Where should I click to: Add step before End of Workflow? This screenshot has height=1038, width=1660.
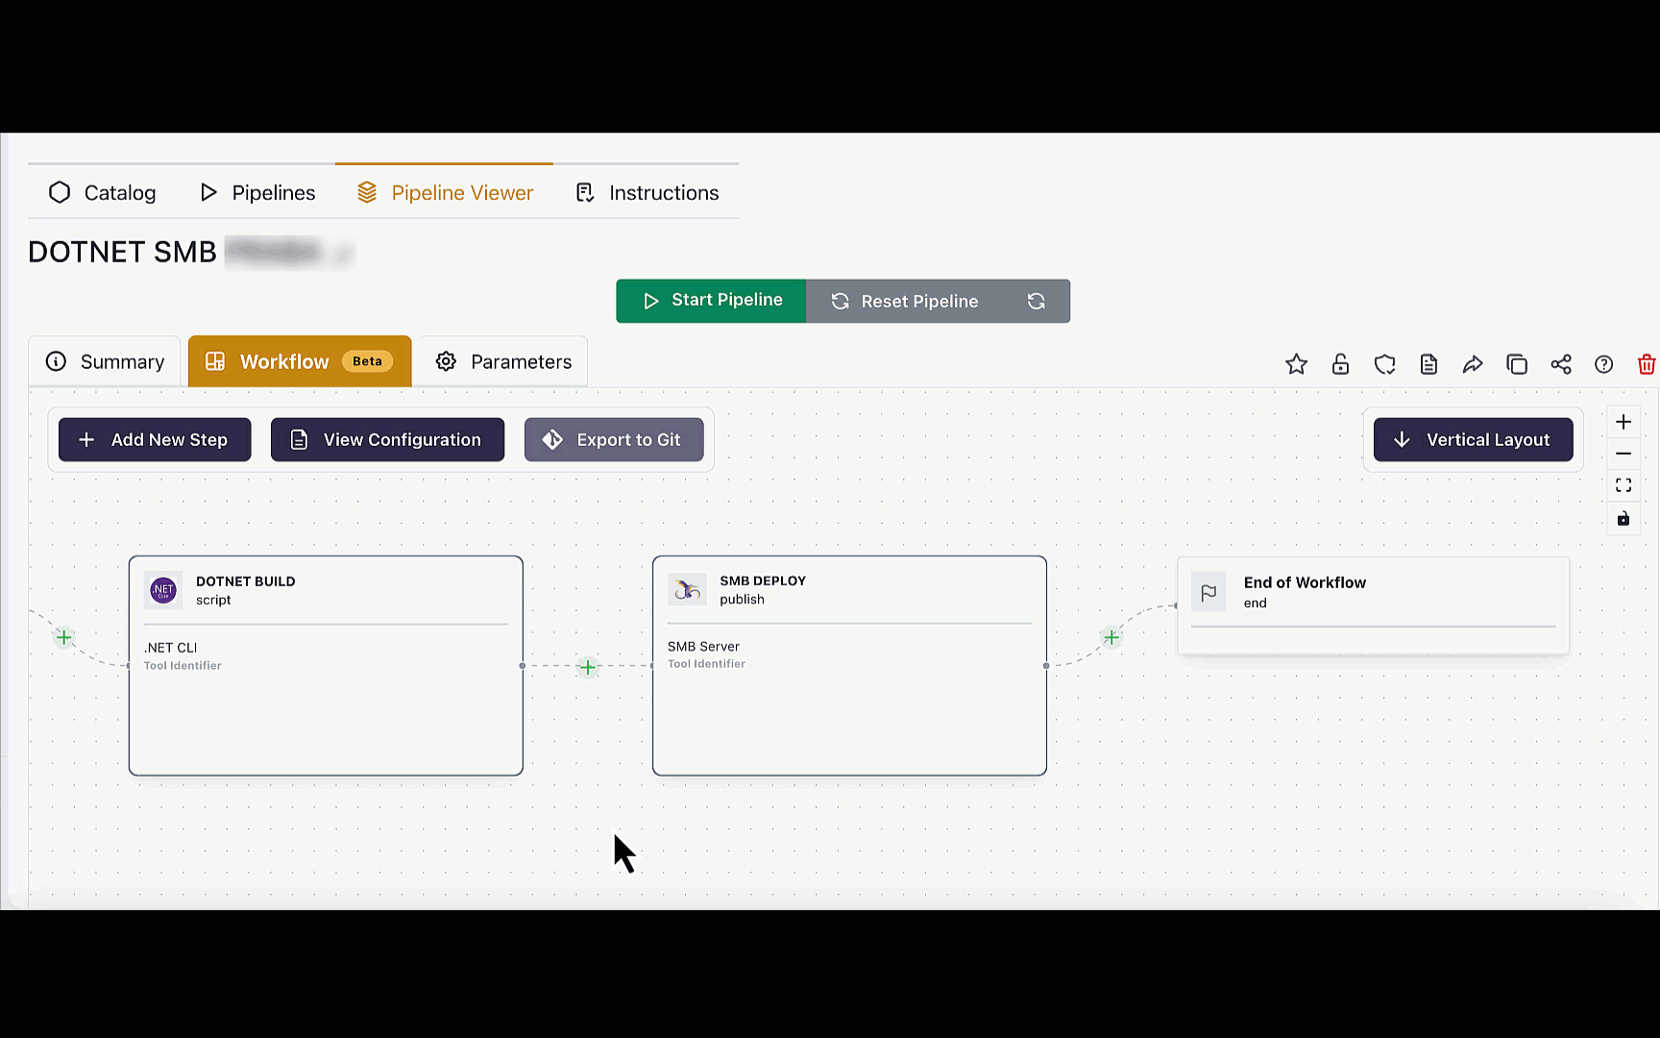1111,637
